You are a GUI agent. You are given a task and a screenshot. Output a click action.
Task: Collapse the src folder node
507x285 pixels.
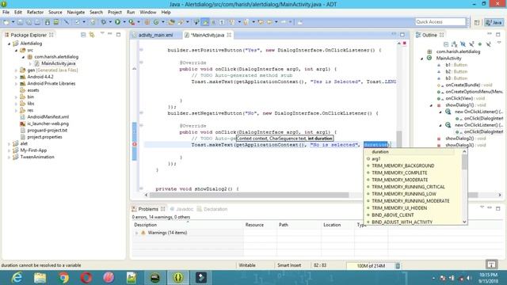tap(16, 51)
